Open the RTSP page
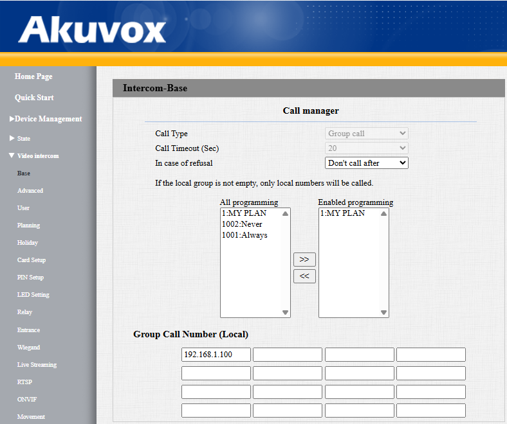Image resolution: width=507 pixels, height=424 pixels. (x=24, y=382)
